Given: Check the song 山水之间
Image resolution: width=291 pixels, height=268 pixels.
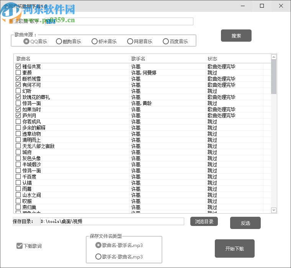Looking at the screenshot, I should coord(18,195).
